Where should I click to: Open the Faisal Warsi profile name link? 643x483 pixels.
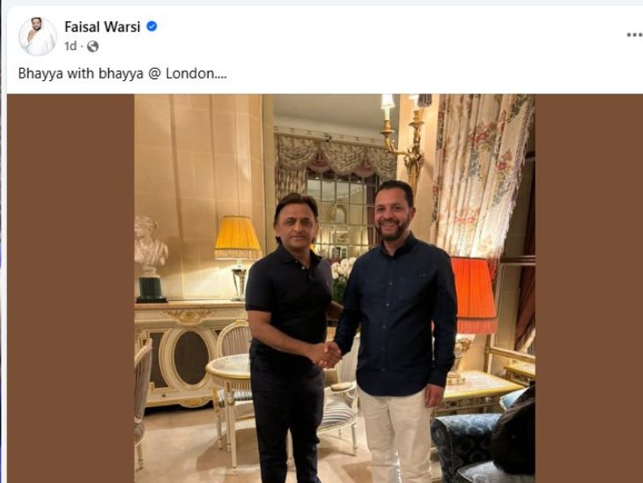point(102,26)
